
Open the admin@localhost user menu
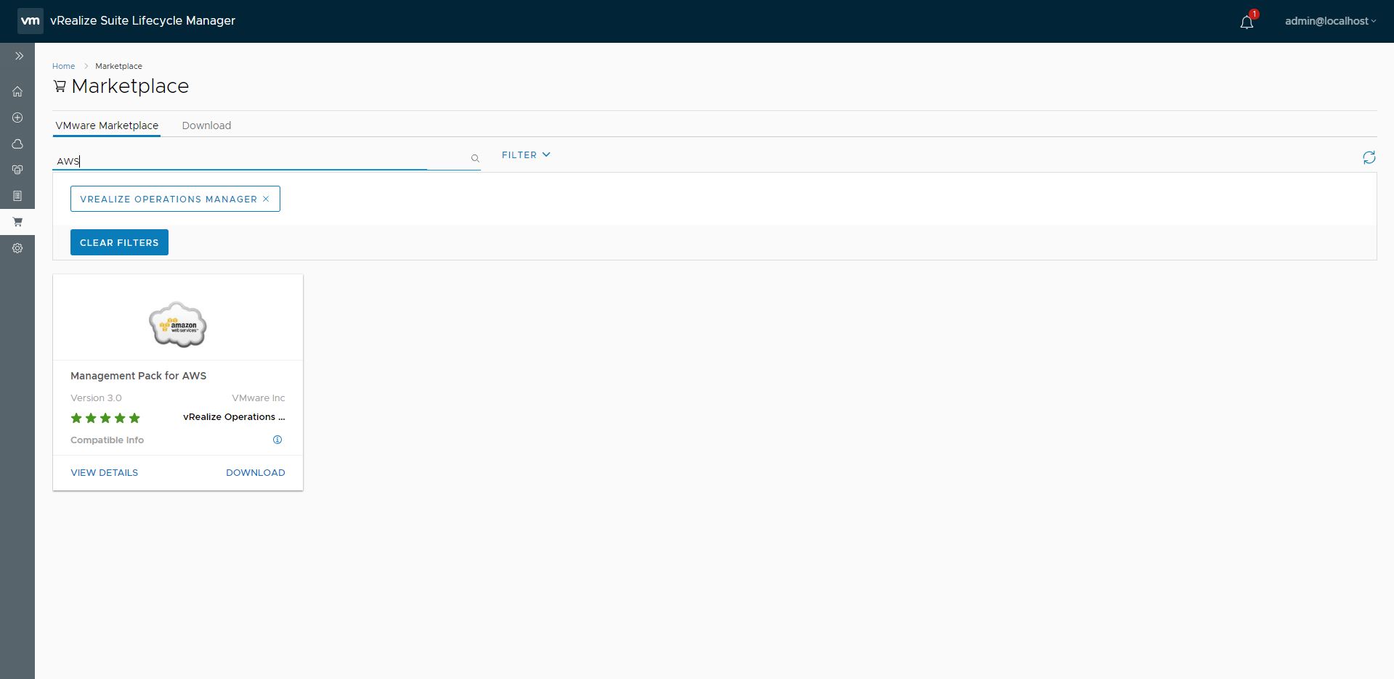1330,21
